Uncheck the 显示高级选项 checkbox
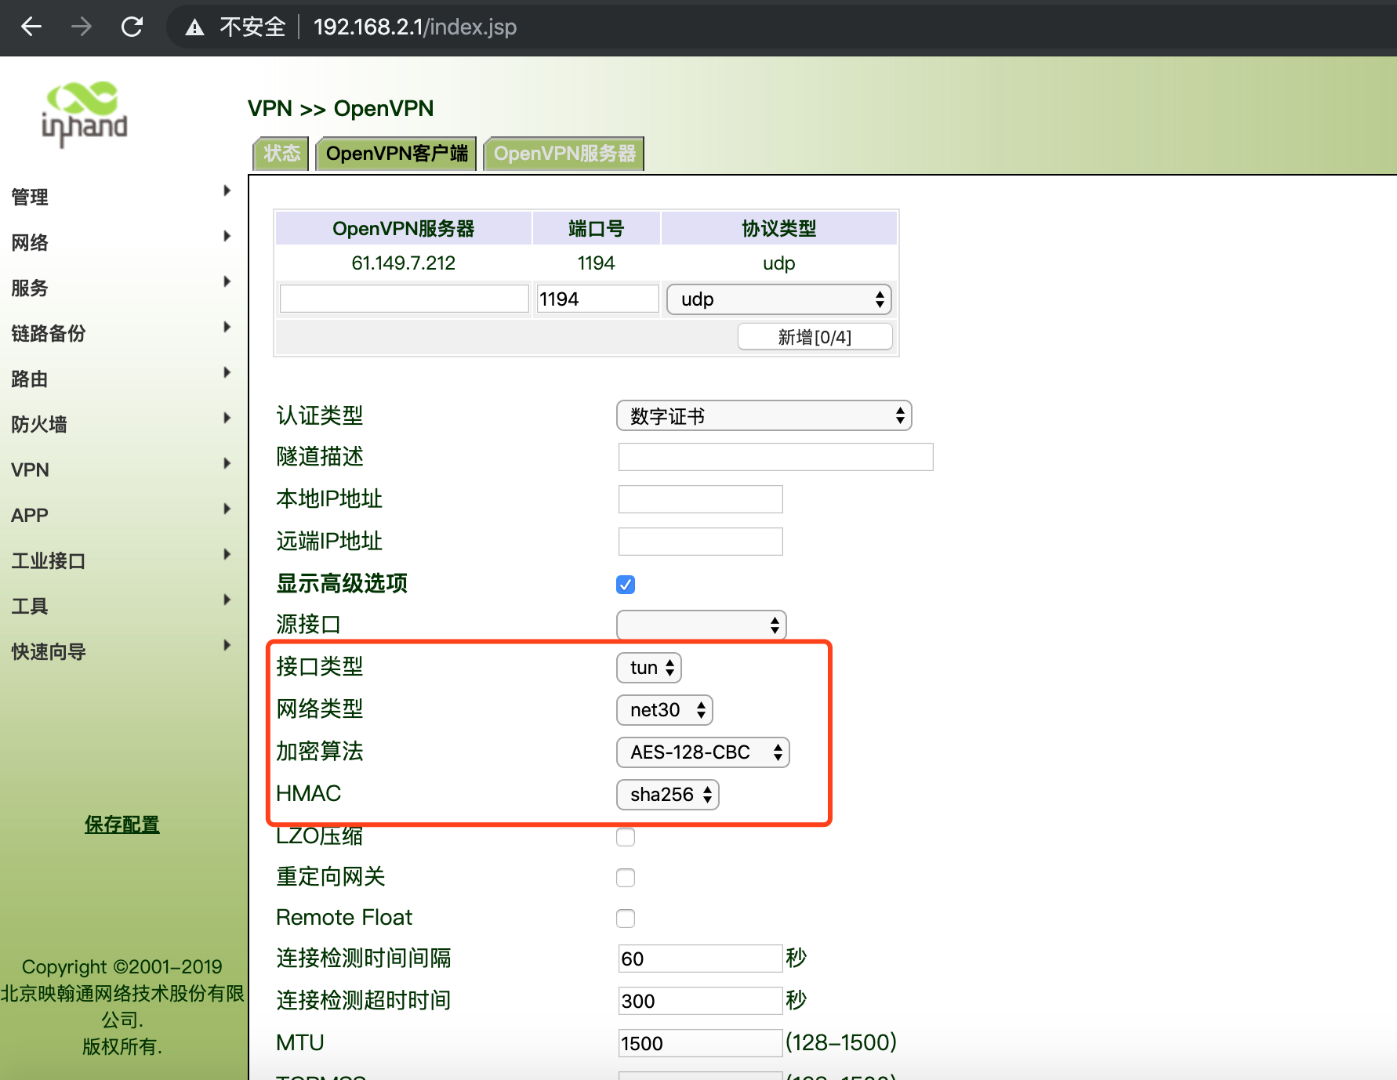Screen dimensions: 1397x1080 [626, 585]
